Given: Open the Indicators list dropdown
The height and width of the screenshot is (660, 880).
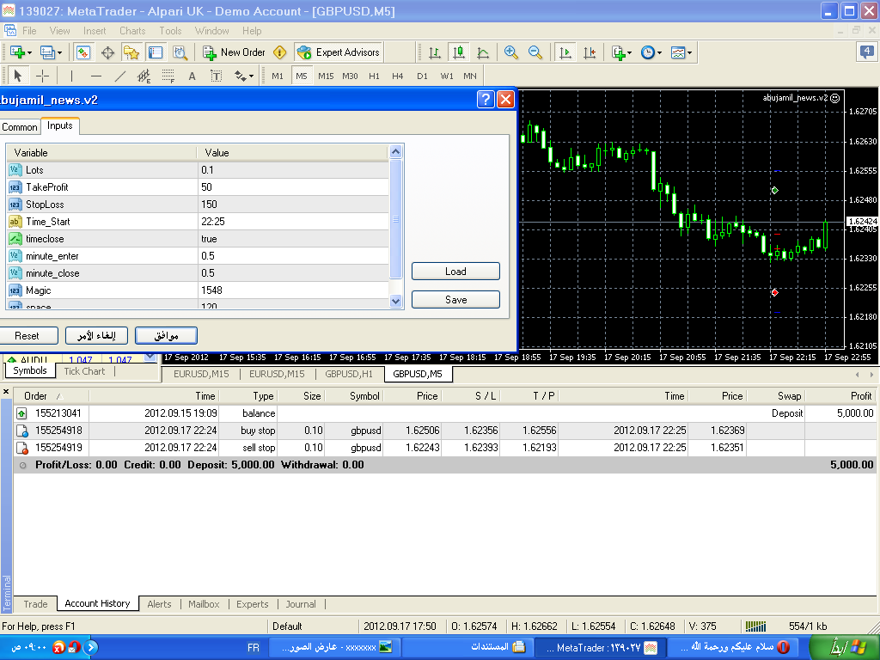Looking at the screenshot, I should (x=621, y=52).
